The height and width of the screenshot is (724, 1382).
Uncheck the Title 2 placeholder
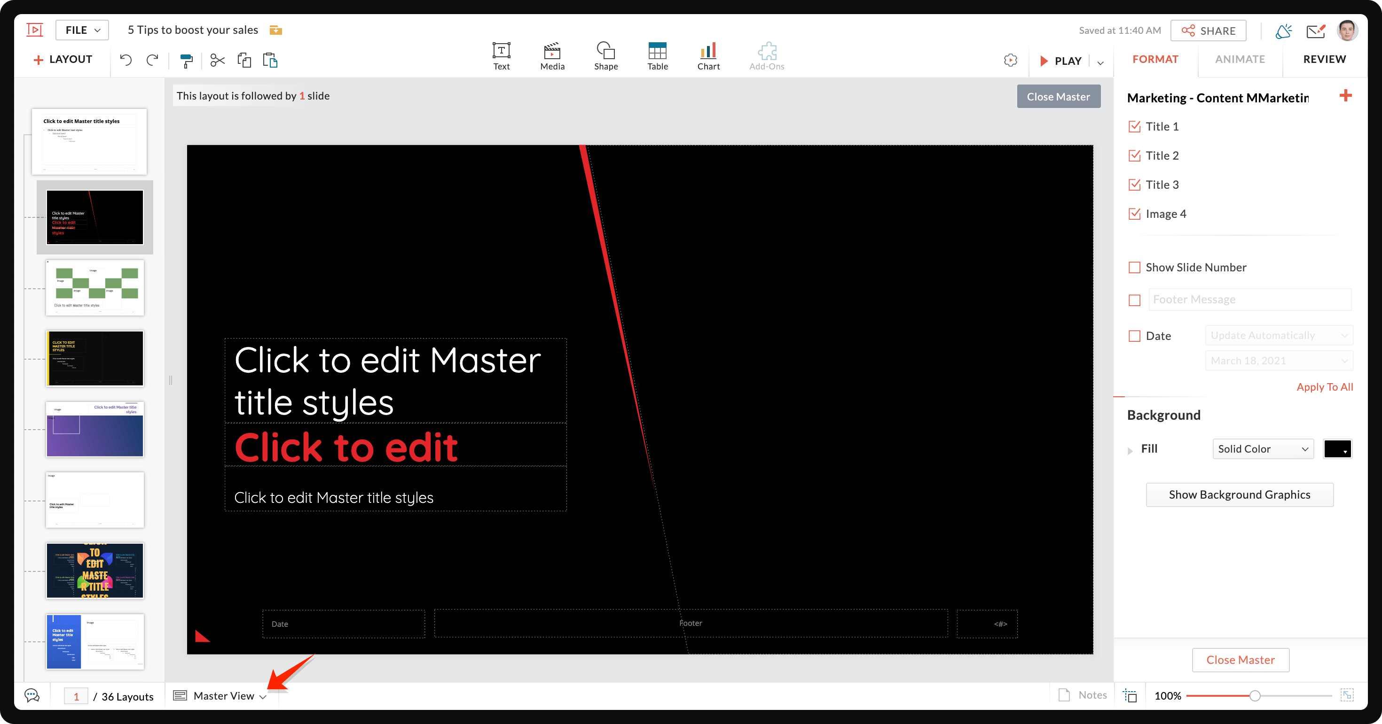[1135, 155]
